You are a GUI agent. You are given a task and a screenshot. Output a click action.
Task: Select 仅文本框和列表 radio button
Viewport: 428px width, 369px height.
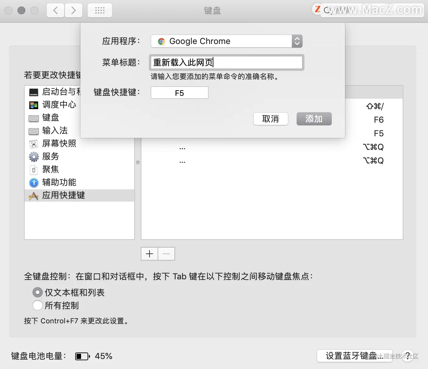click(38, 293)
